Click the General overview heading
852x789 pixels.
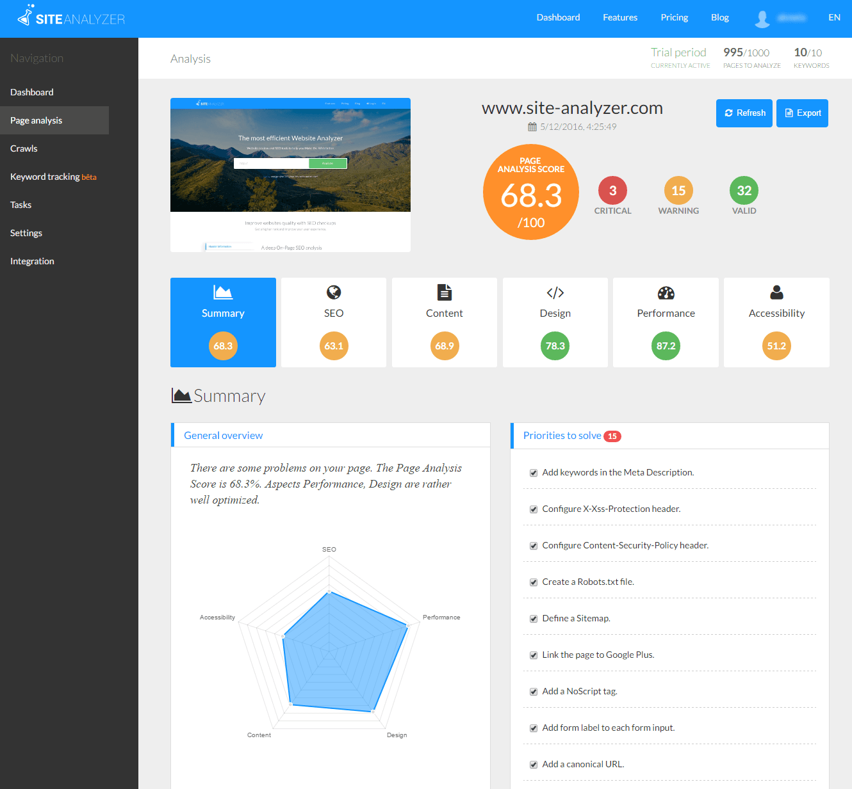click(223, 436)
